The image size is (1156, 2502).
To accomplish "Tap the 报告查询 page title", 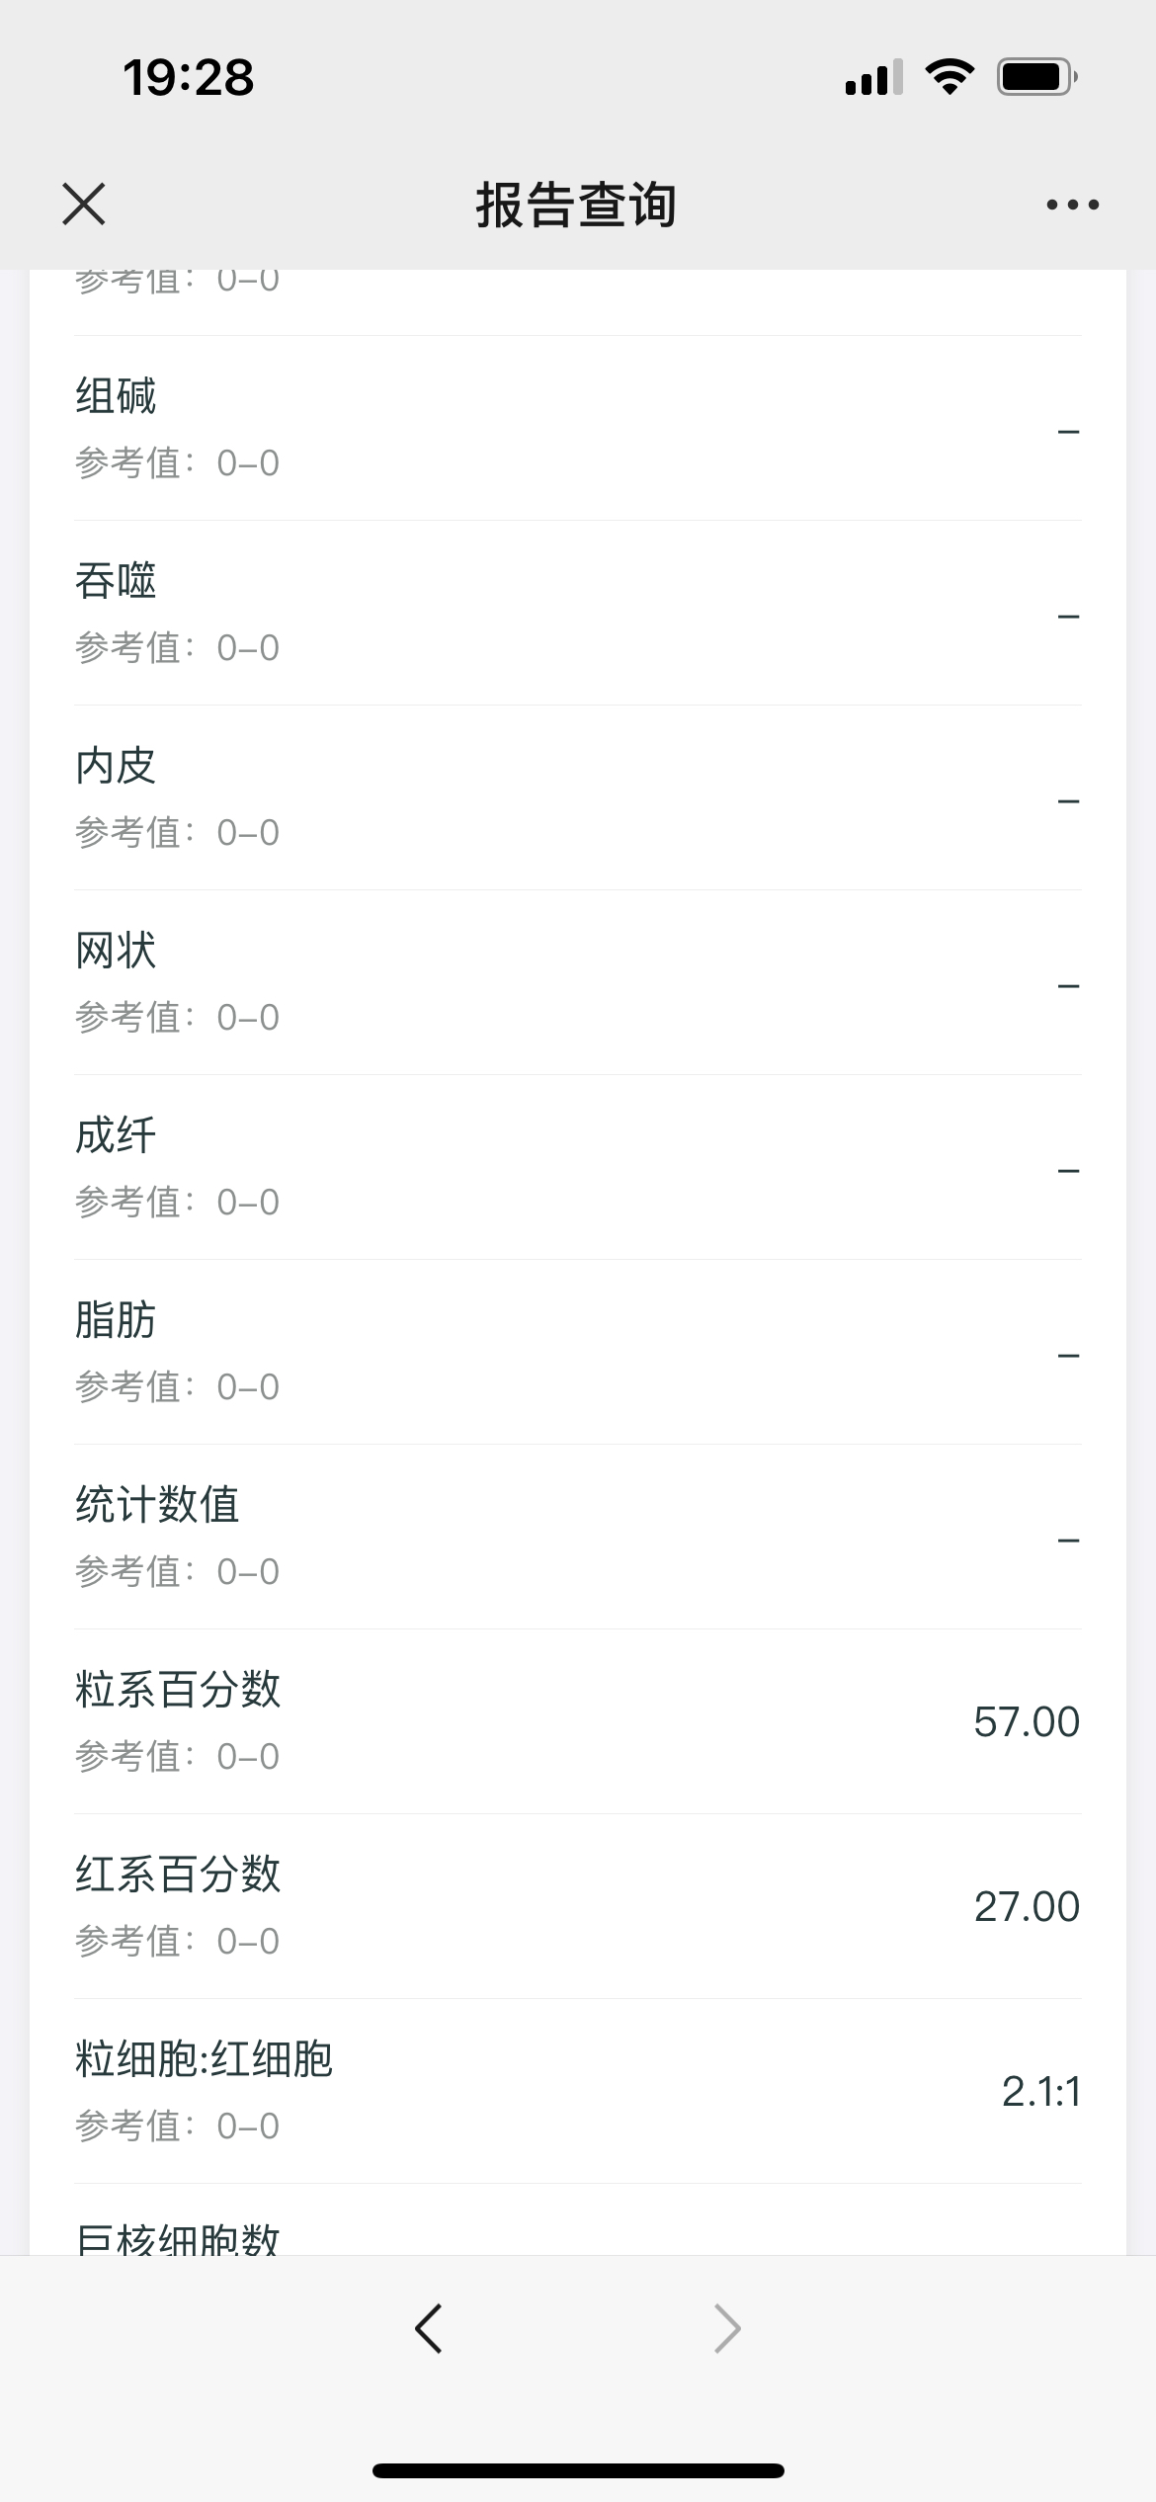I will tap(577, 205).
